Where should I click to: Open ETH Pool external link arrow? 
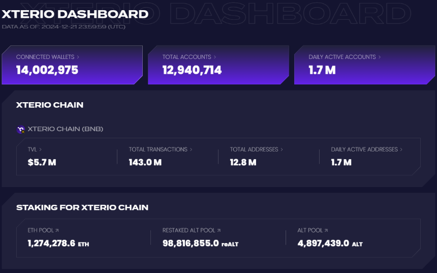57,230
